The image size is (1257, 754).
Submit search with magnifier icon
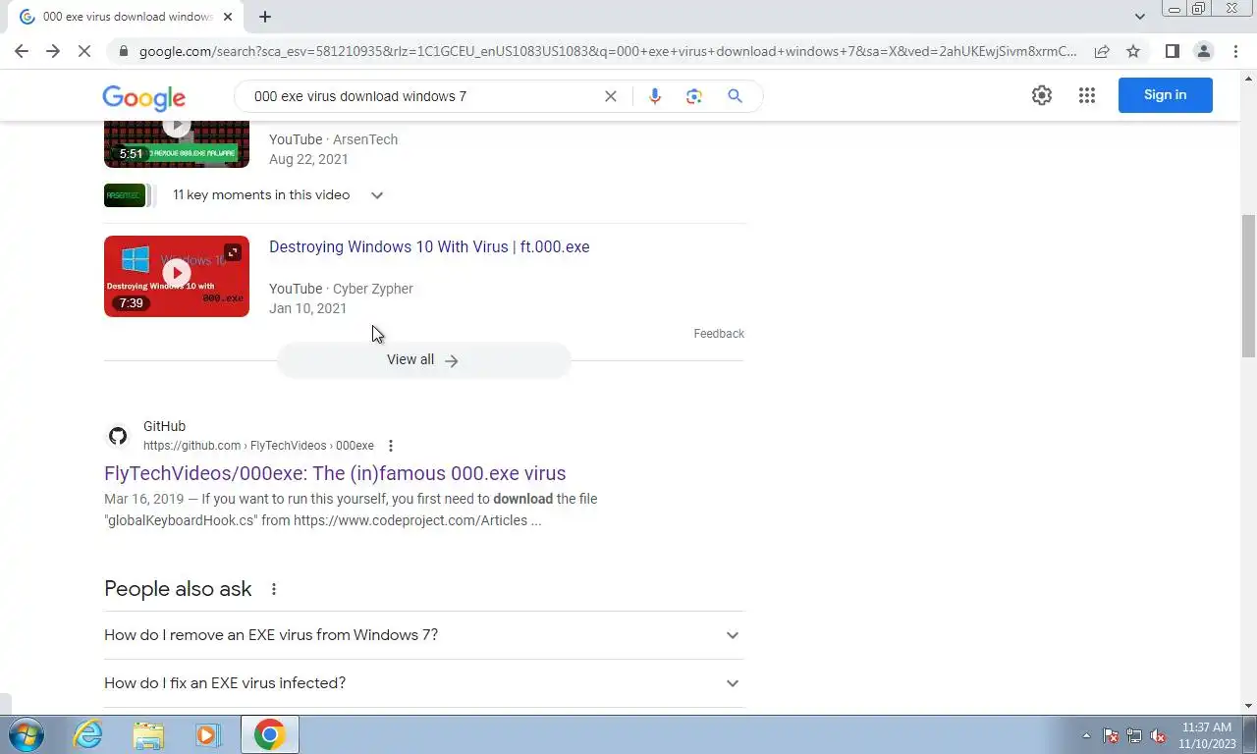click(735, 96)
